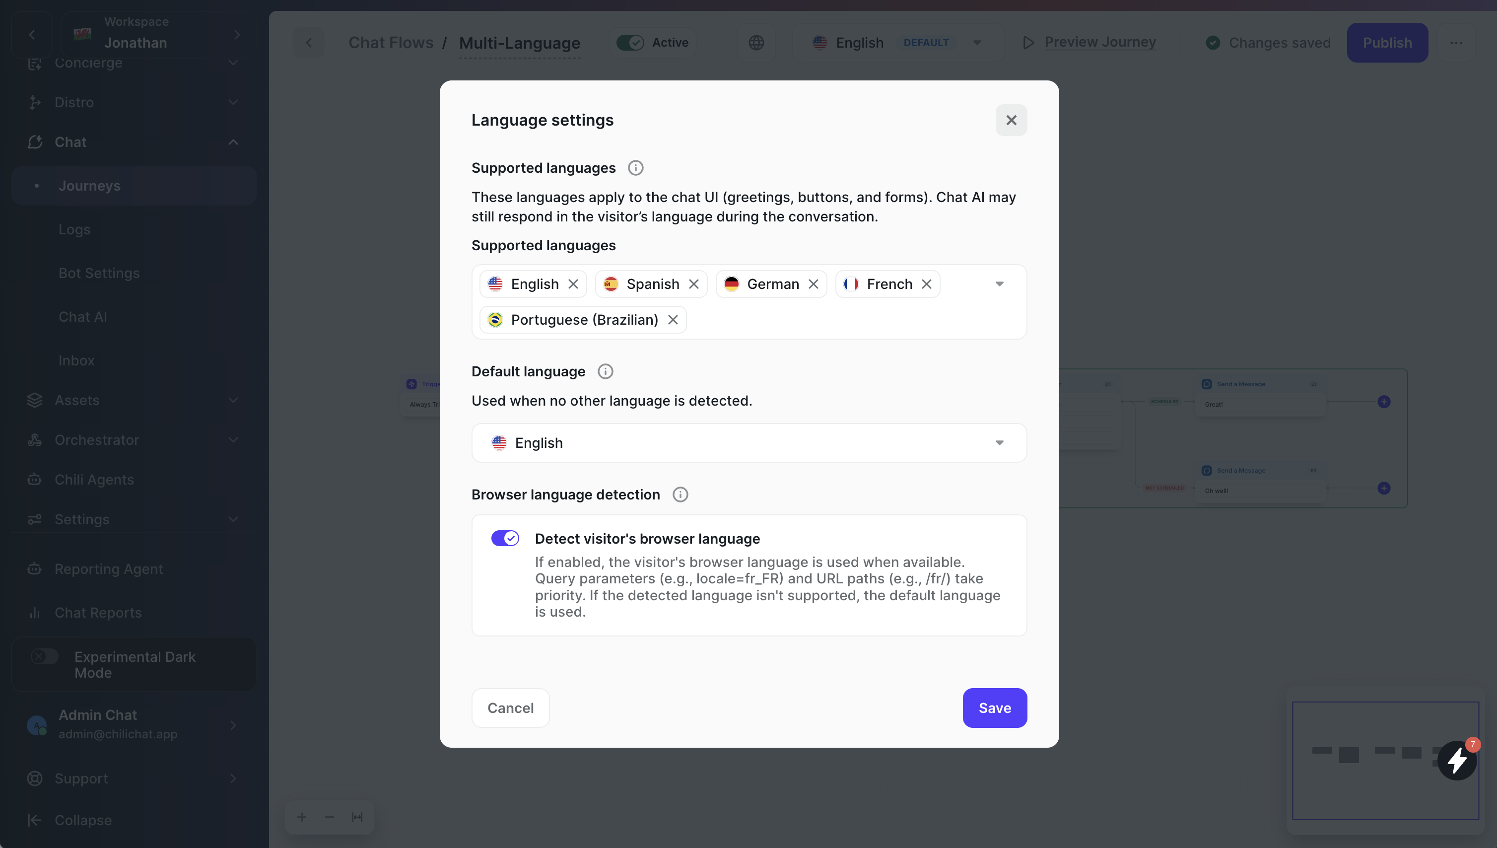Click the fit-to-width zoom control
1497x848 pixels.
(x=357, y=817)
